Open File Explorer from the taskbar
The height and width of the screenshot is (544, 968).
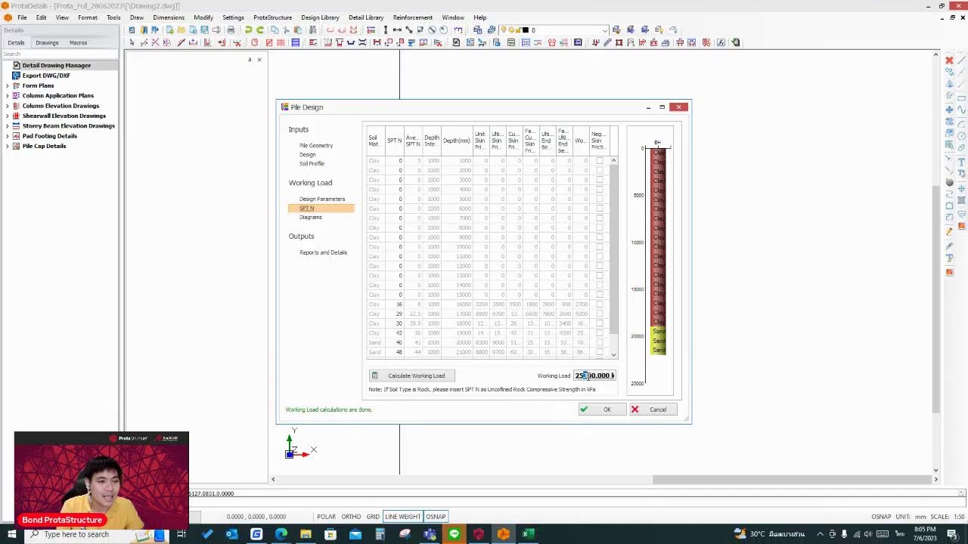point(306,534)
